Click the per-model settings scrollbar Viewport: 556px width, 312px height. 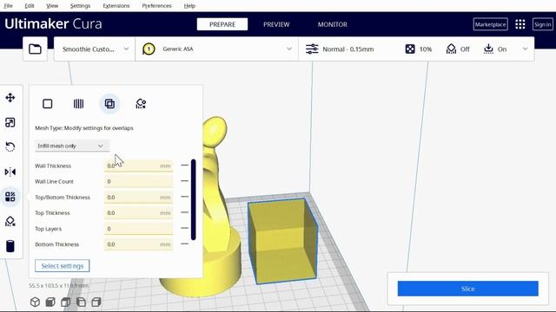[x=193, y=200]
